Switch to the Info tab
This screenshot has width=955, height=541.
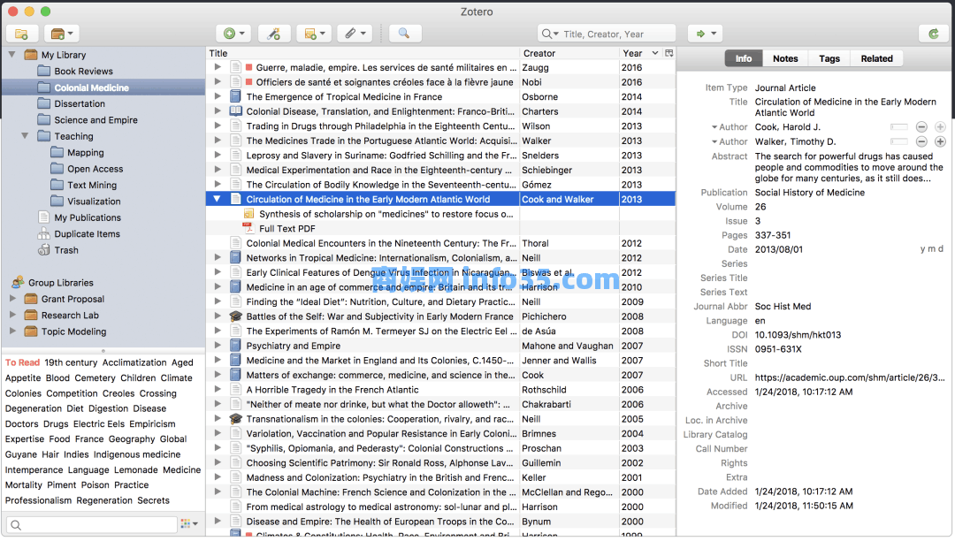(743, 58)
